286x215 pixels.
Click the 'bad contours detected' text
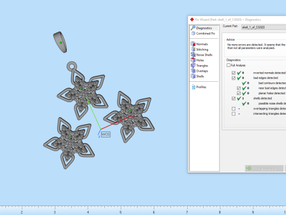(272, 83)
